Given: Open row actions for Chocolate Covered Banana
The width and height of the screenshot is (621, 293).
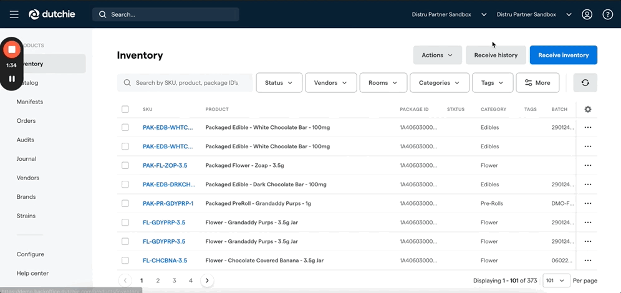Looking at the screenshot, I should 588,261.
